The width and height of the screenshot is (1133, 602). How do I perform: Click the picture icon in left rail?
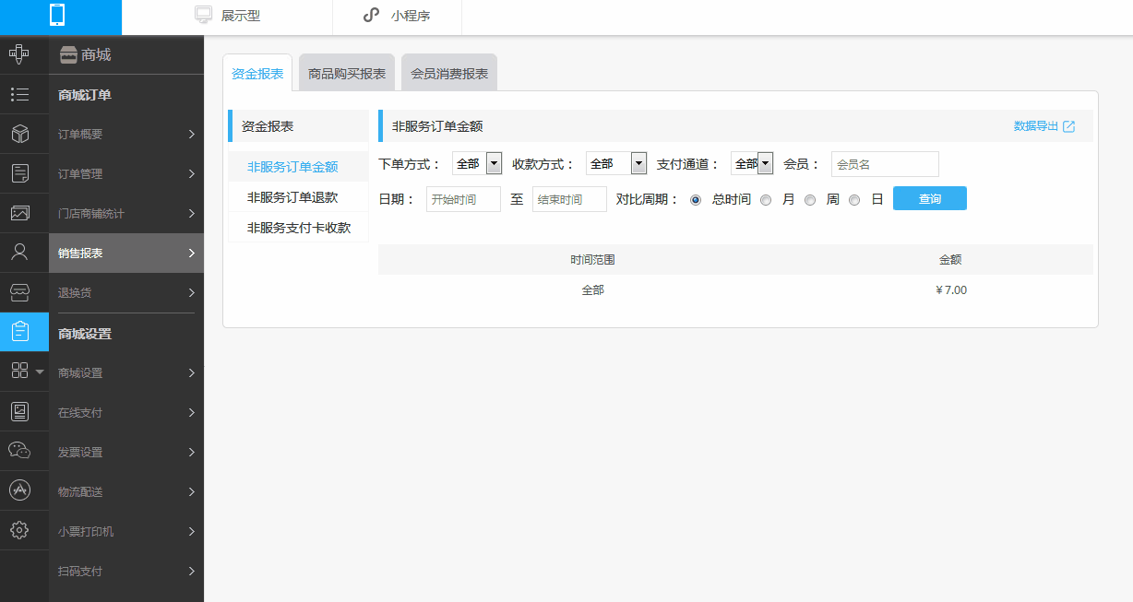[19, 213]
